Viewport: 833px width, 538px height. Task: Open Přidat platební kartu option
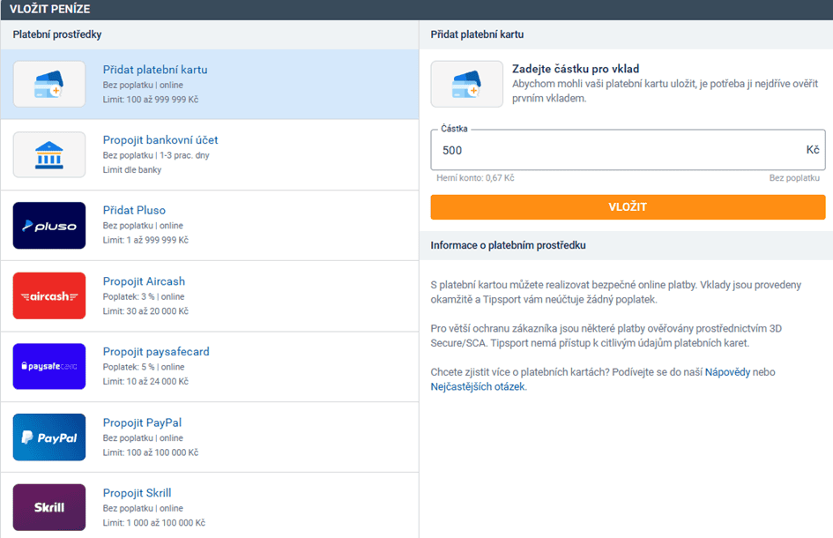[155, 70]
